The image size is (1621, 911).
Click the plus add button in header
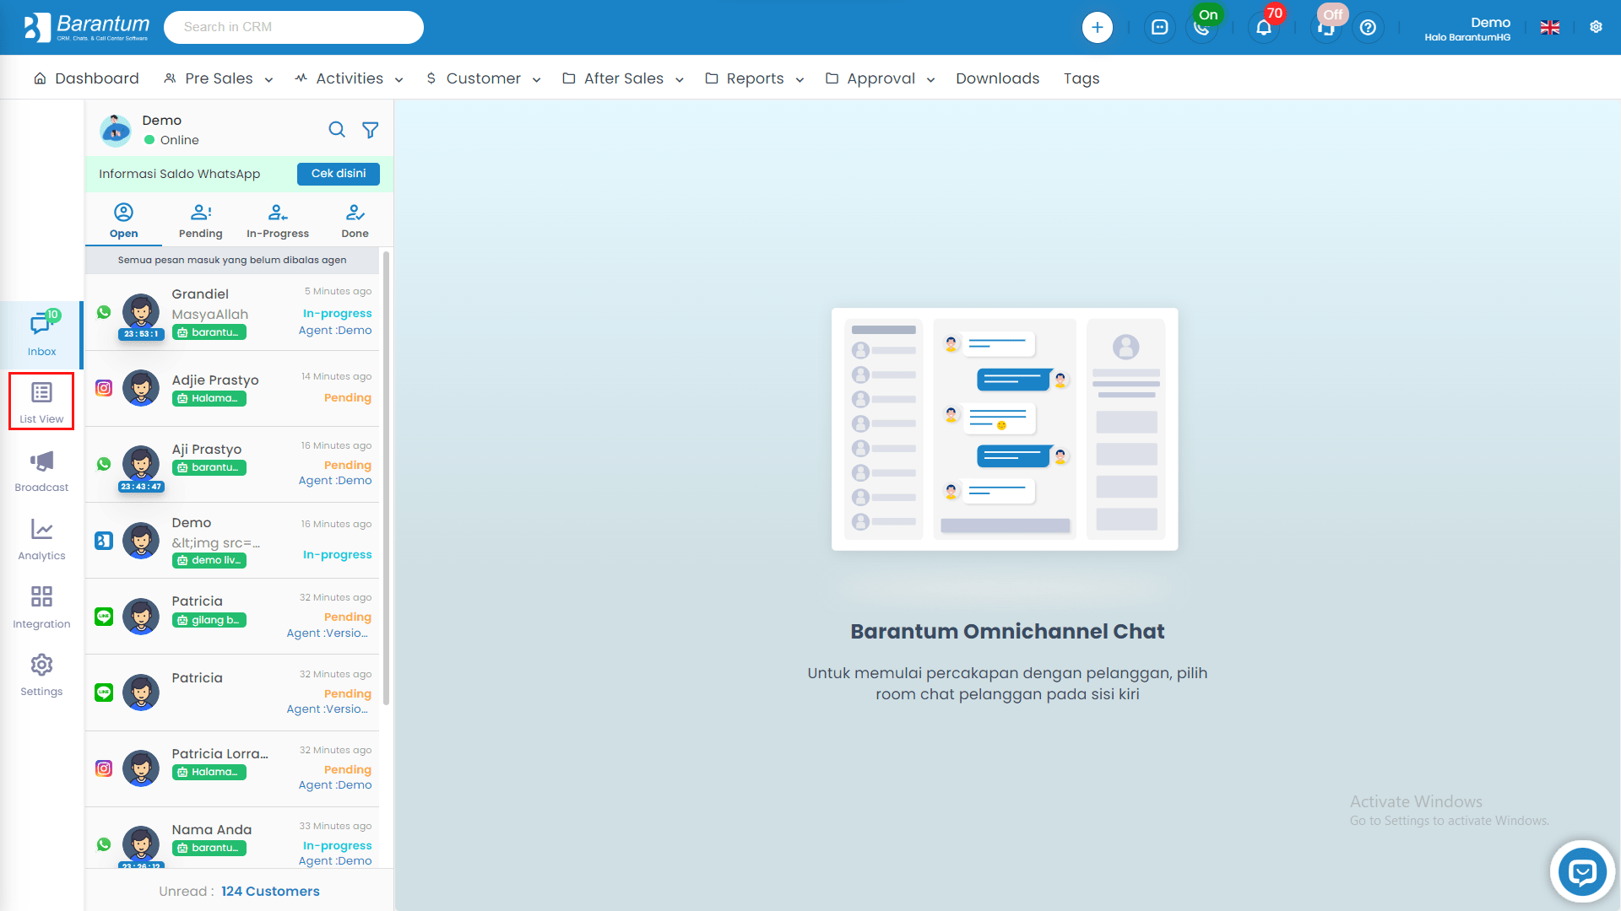[1097, 27]
